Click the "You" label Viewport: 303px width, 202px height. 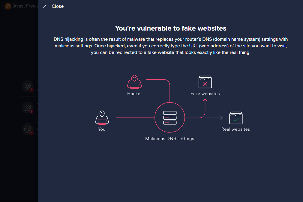tap(102, 129)
